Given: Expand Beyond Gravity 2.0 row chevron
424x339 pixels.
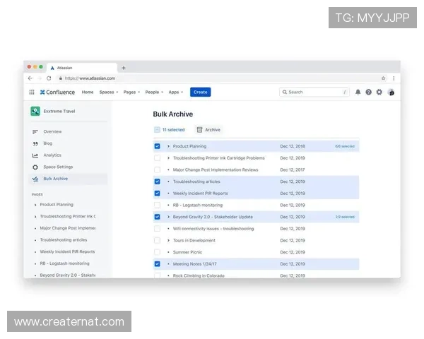Looking at the screenshot, I should 168,217.
